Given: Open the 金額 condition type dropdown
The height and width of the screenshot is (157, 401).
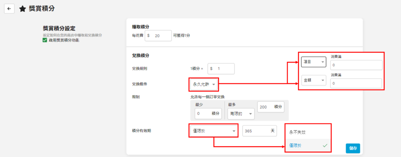Looking at the screenshot, I should [x=313, y=80].
